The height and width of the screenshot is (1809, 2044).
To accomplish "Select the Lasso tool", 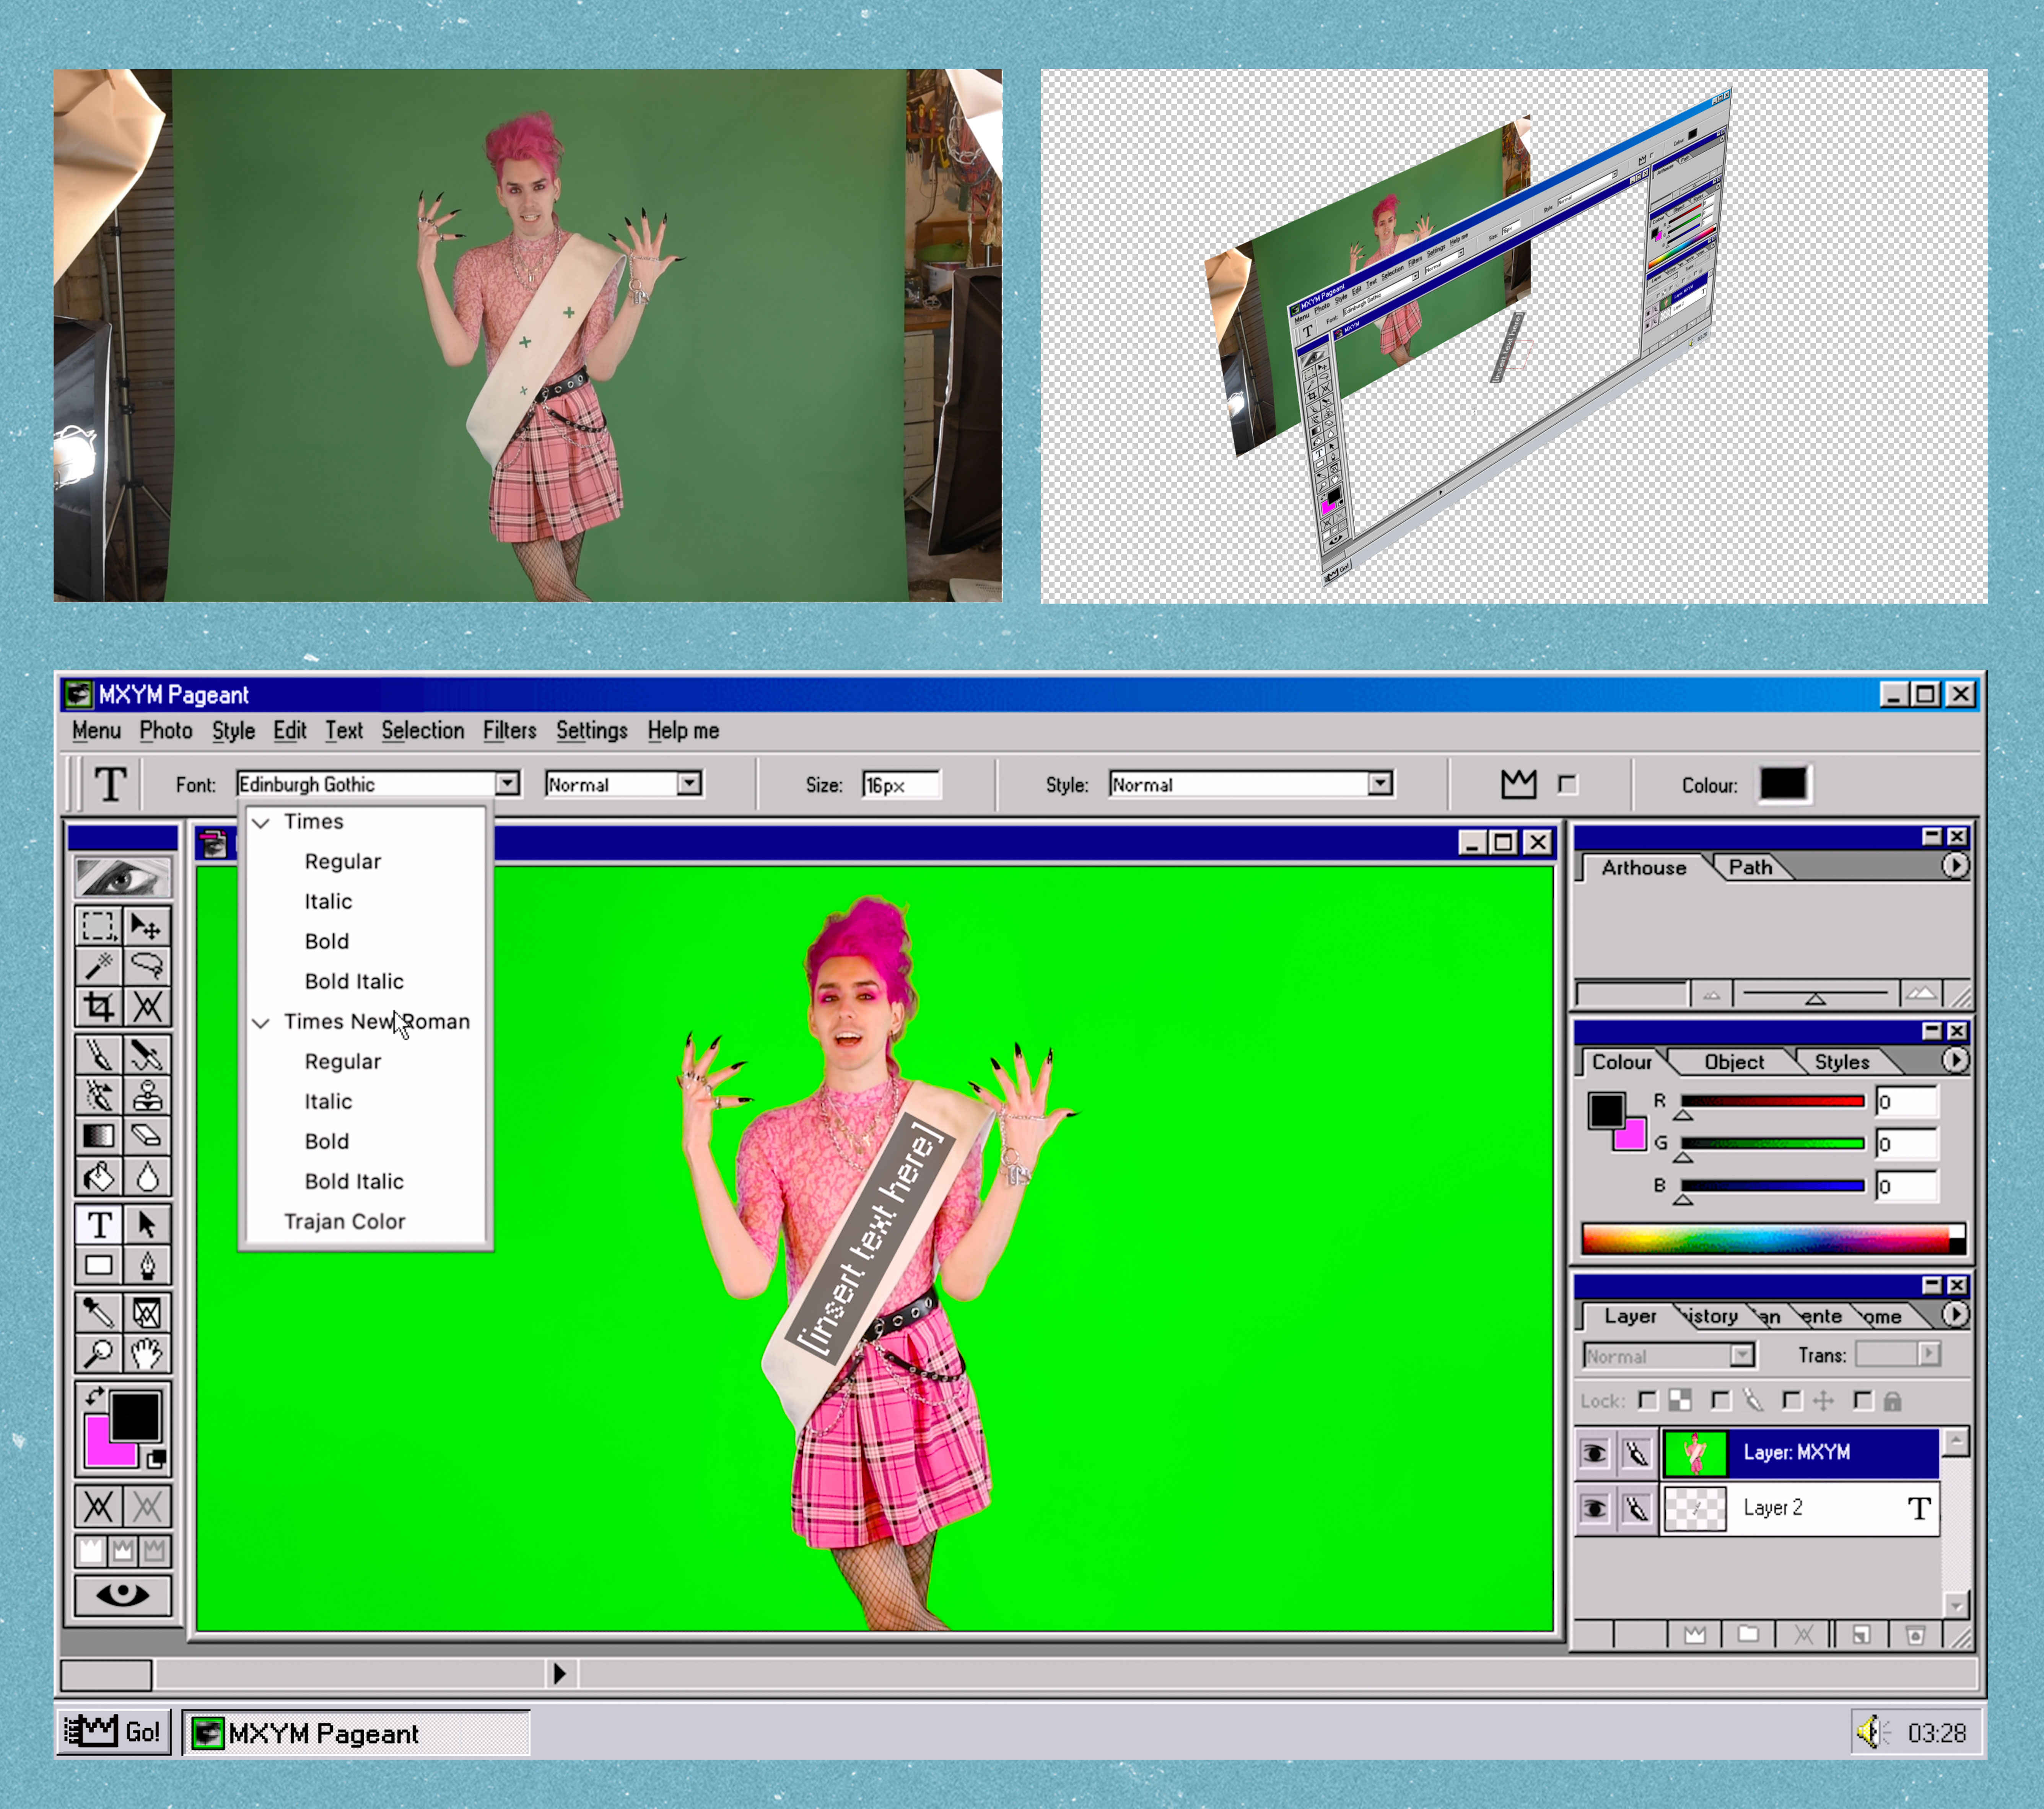I will (x=147, y=966).
